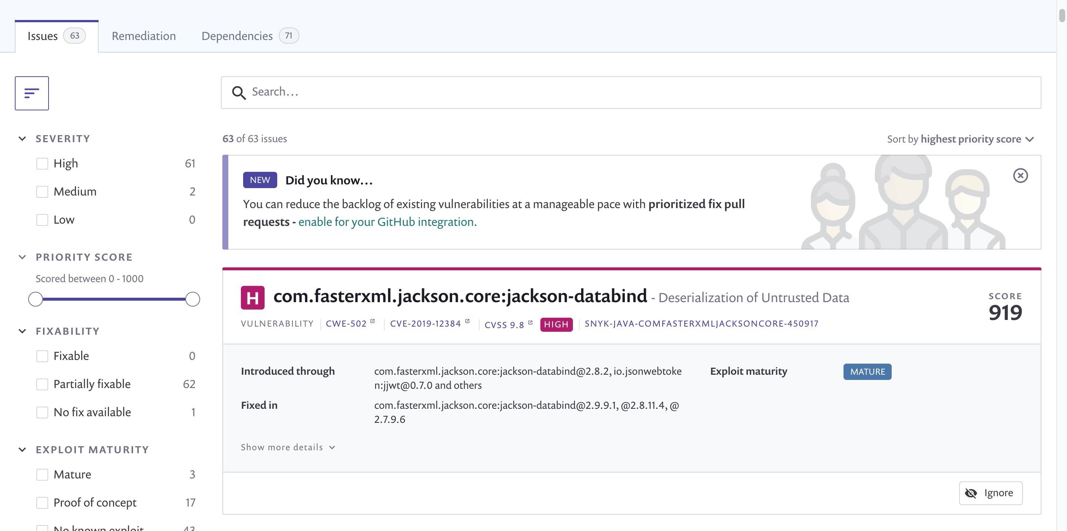Click the priority score value 919
The width and height of the screenshot is (1067, 531).
tap(1005, 313)
